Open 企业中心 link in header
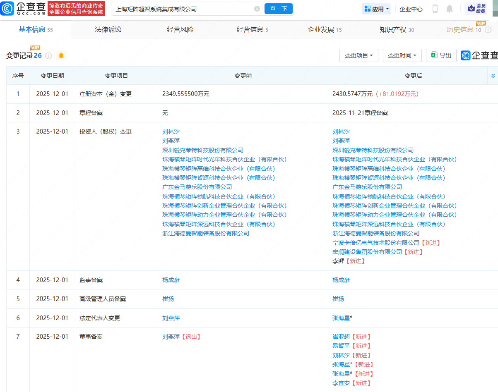The height and width of the screenshot is (392, 498). point(411,9)
